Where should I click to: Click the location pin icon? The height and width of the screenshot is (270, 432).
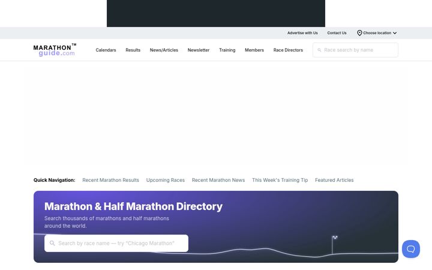pyautogui.click(x=359, y=33)
